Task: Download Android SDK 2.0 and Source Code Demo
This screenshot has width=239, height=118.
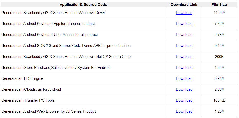Action: [x=184, y=46]
